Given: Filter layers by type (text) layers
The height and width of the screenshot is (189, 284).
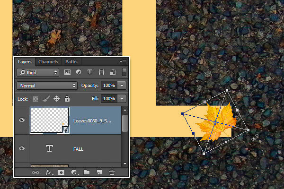Looking at the screenshot, I should (90, 72).
